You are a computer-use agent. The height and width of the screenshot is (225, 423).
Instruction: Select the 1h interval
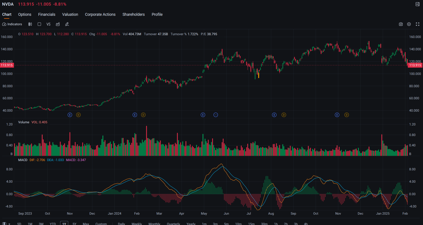276,224
